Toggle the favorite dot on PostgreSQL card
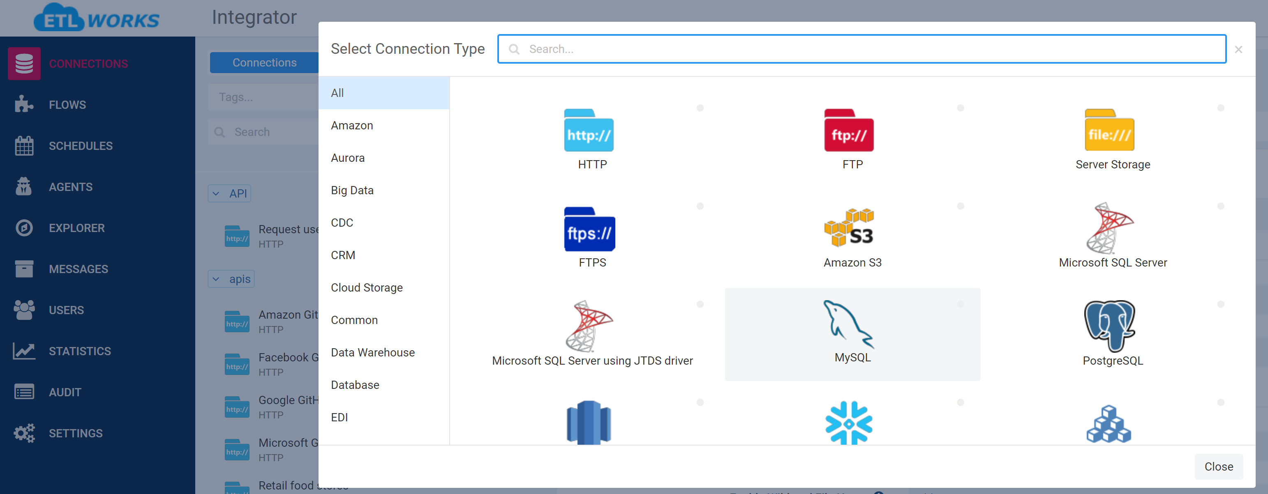 point(1221,305)
